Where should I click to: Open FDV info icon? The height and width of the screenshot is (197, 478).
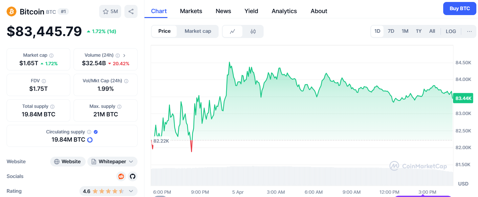point(44,81)
